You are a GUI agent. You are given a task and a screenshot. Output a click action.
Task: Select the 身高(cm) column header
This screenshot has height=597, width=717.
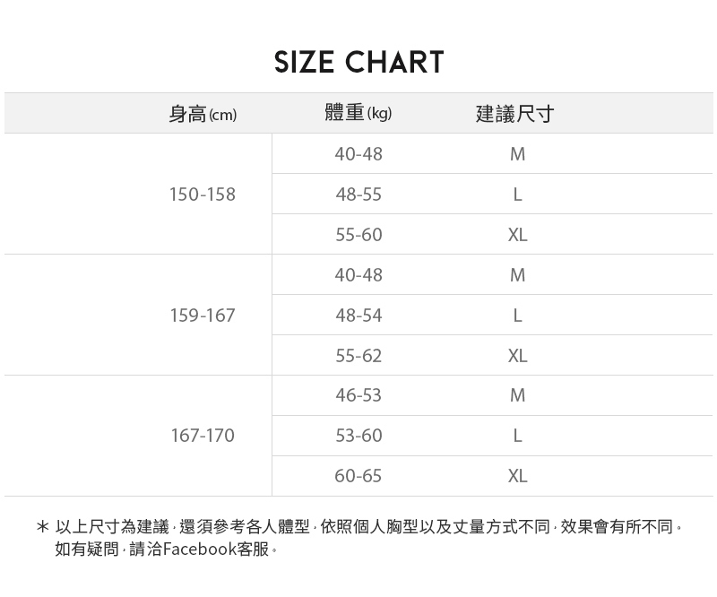(x=203, y=114)
